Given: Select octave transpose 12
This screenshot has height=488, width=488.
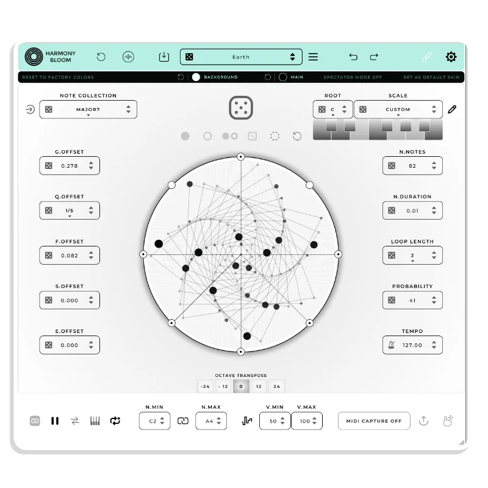Looking at the screenshot, I should point(259,387).
